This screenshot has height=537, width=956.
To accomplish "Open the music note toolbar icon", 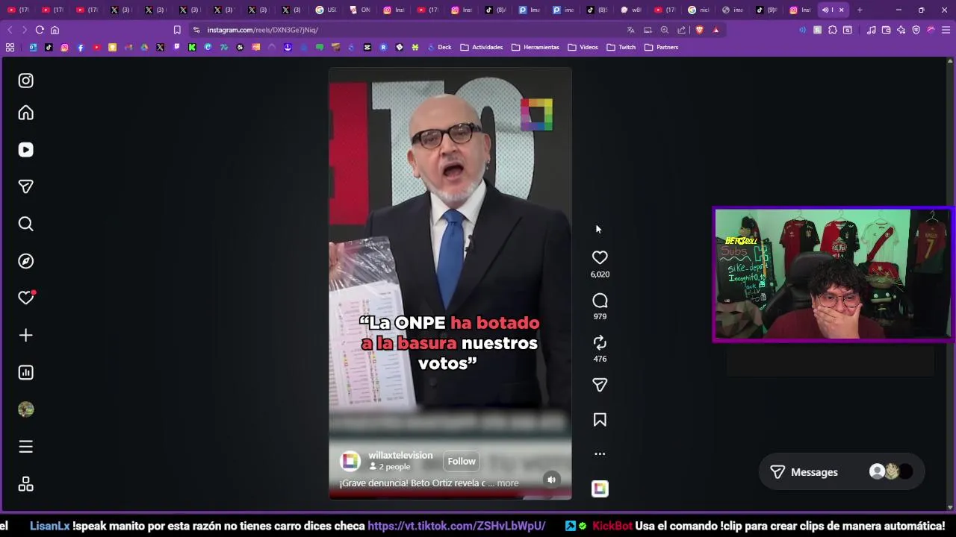I will [872, 30].
